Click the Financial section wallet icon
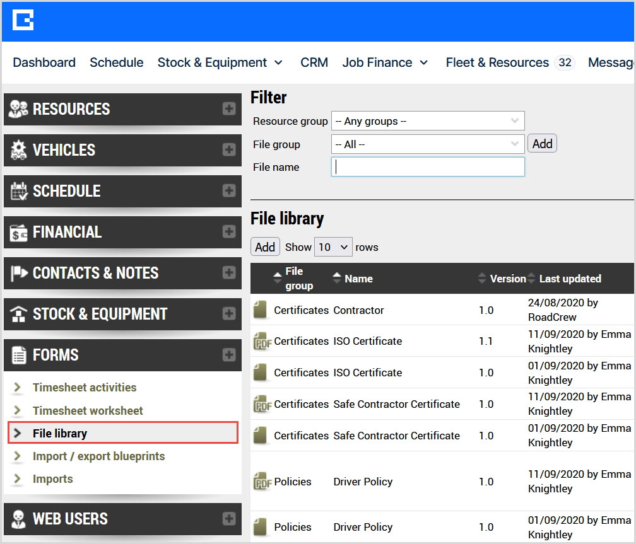This screenshot has width=636, height=544. 19,233
